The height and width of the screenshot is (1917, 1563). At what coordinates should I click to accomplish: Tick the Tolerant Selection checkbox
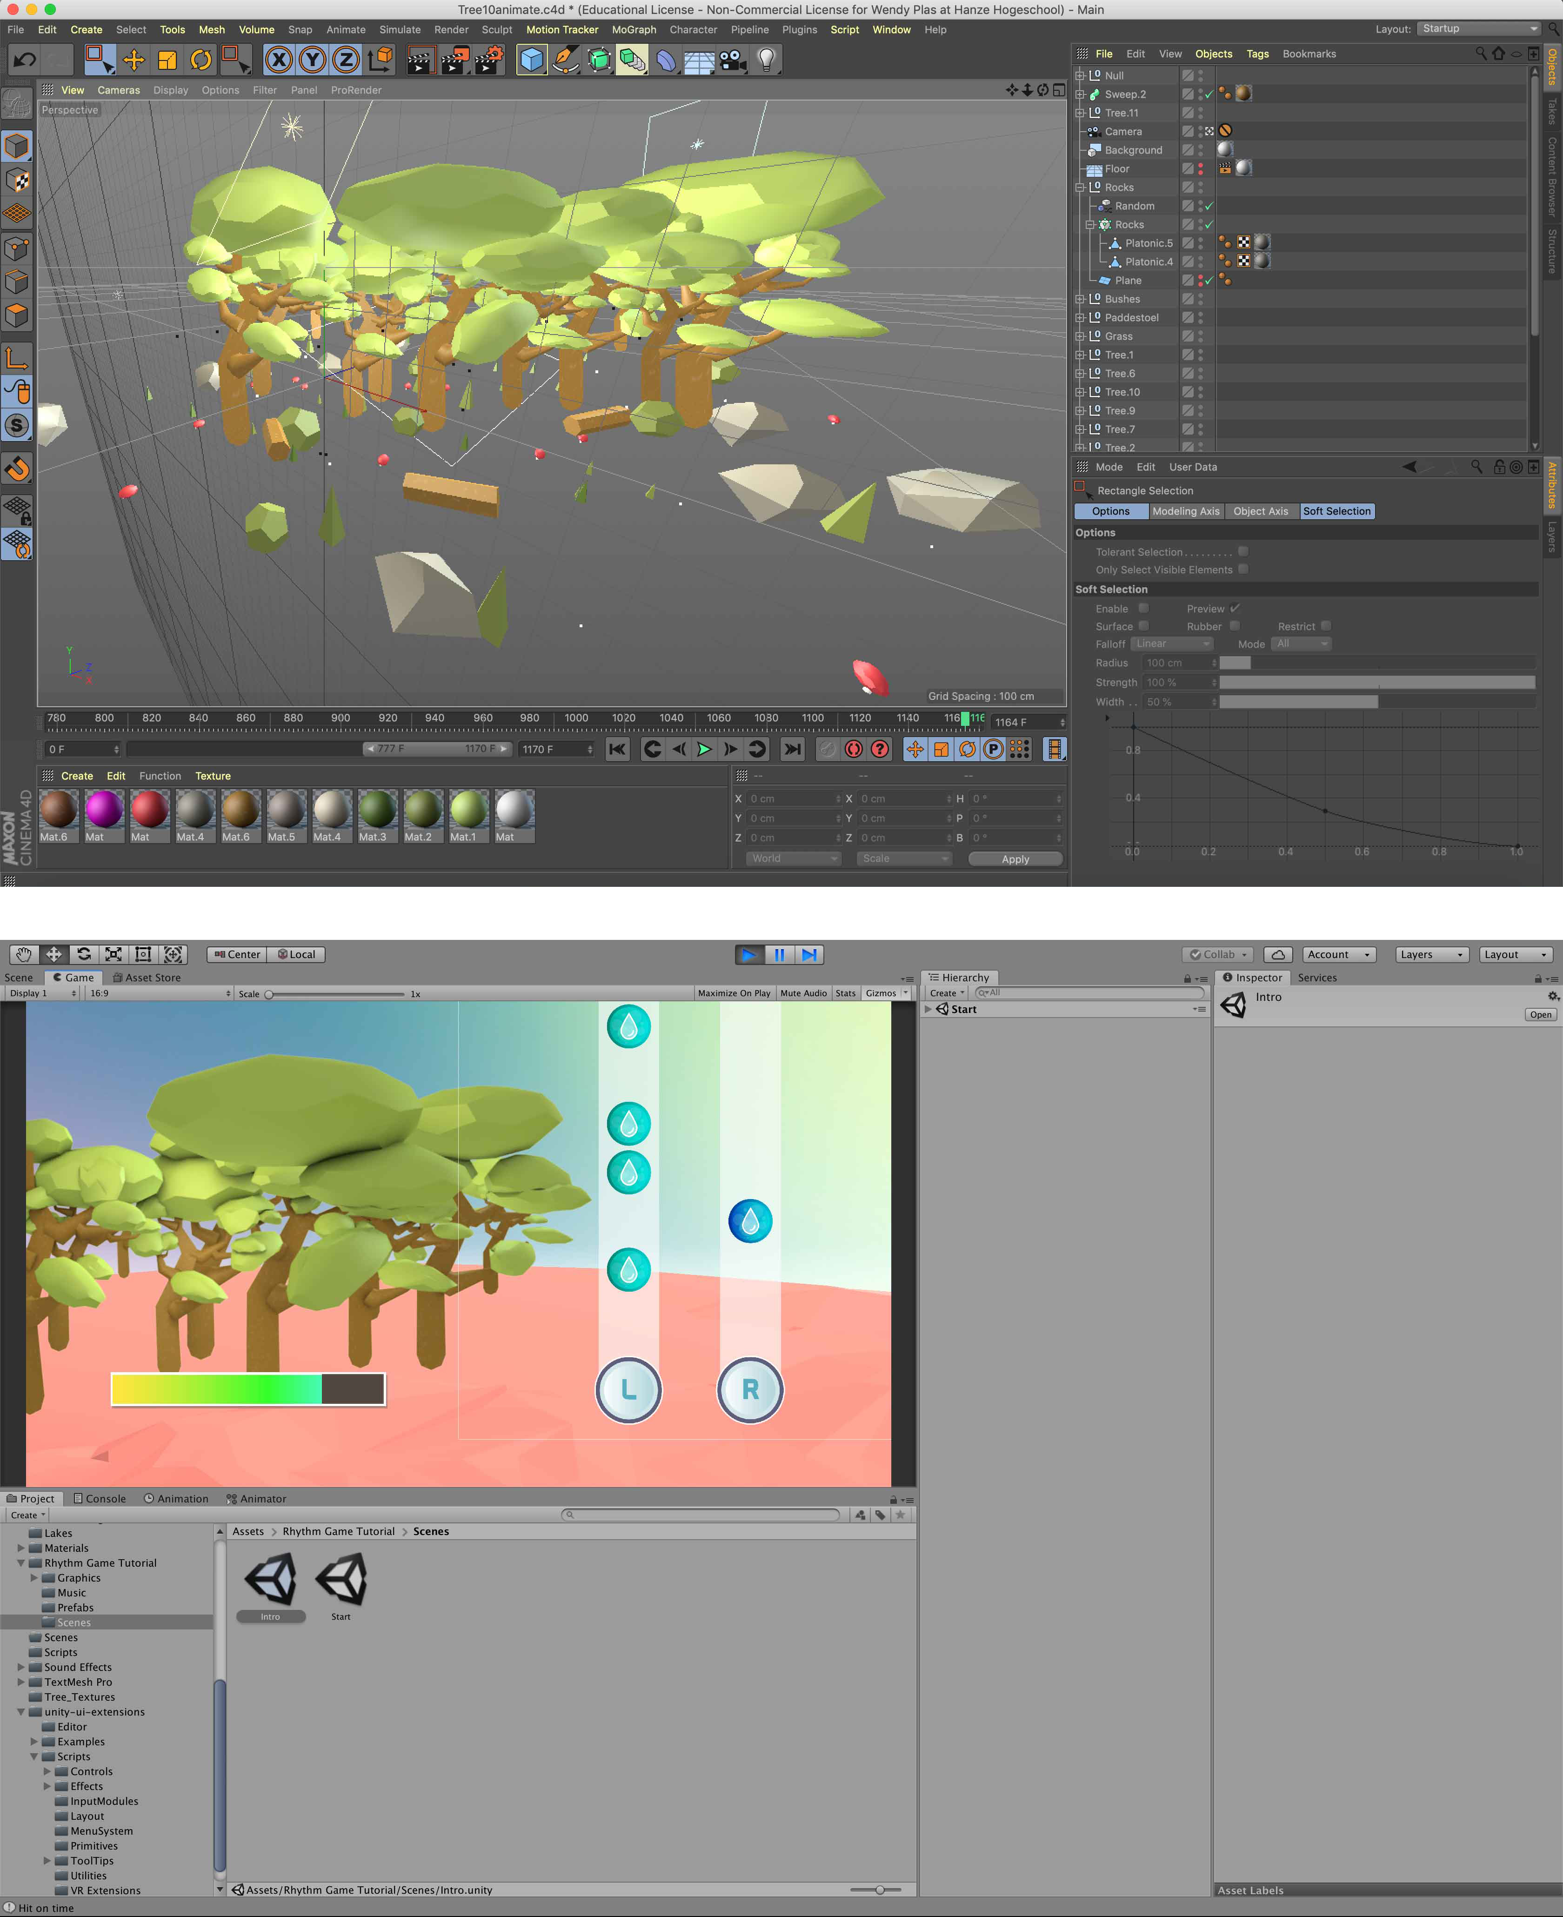(x=1242, y=551)
